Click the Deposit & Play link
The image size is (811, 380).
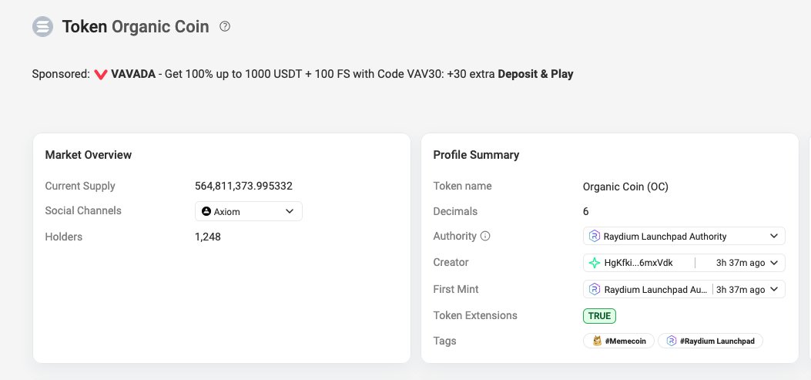coord(535,74)
